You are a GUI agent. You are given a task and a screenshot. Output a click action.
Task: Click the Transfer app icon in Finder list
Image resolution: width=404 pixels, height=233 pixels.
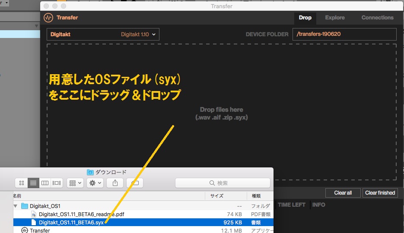[x=25, y=230]
